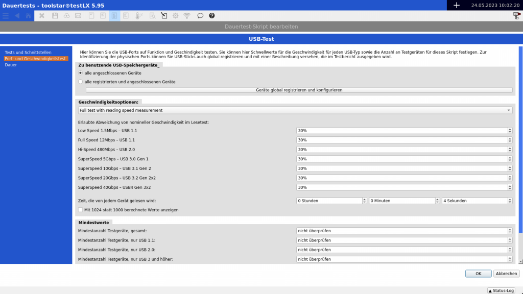The height and width of the screenshot is (294, 523).
Task: Click the vertical scrollbar of the settings panel
Action: [520, 153]
